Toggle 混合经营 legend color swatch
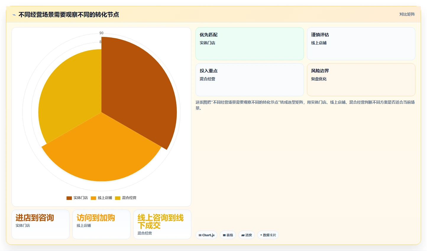The width and height of the screenshot is (427, 251). click(118, 198)
